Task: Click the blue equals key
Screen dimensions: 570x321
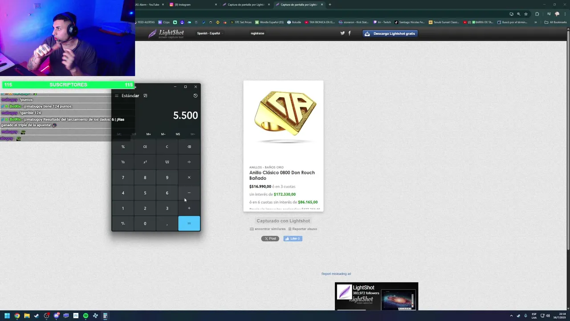Action: pyautogui.click(x=189, y=223)
